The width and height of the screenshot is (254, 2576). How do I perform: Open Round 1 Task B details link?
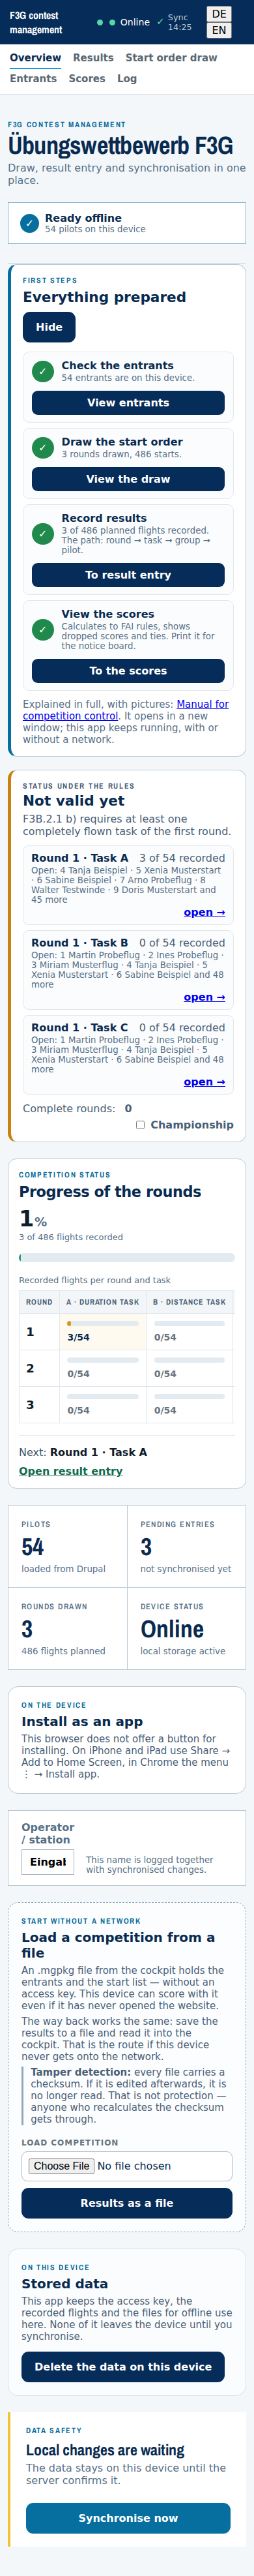(x=204, y=997)
